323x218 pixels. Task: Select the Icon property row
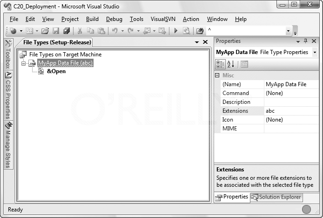(x=269, y=120)
